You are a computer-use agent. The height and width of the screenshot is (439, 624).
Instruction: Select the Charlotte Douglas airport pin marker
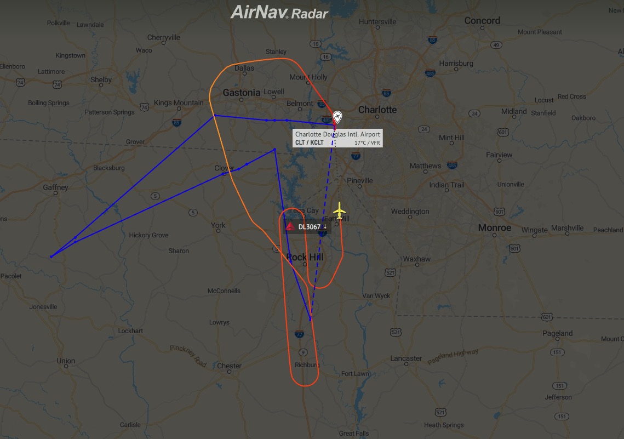click(x=337, y=117)
